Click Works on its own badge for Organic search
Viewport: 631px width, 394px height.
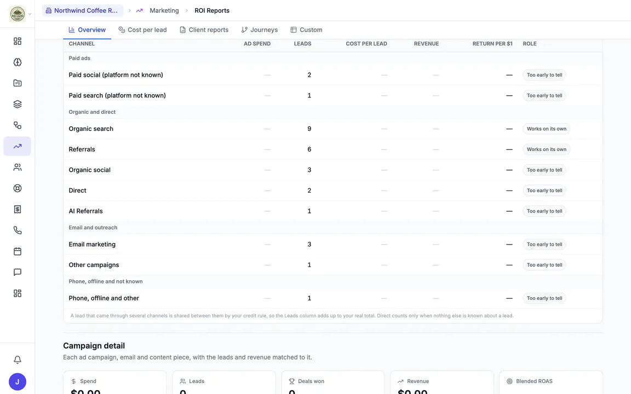[x=547, y=129]
